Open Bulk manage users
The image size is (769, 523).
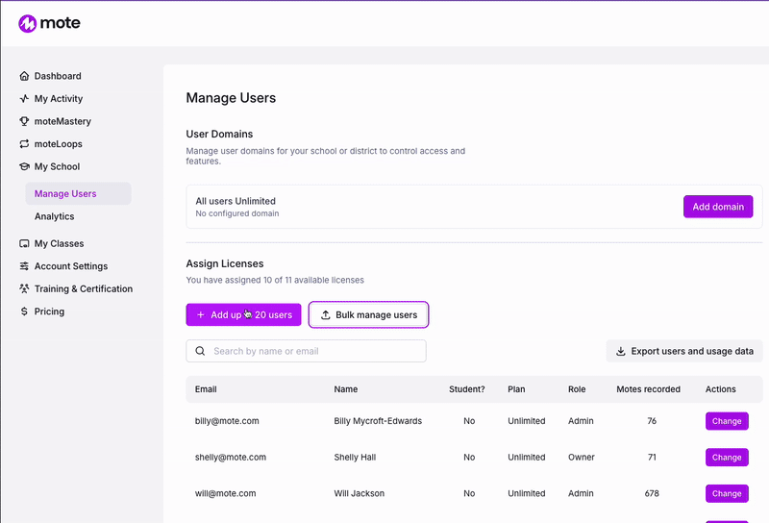tap(369, 314)
